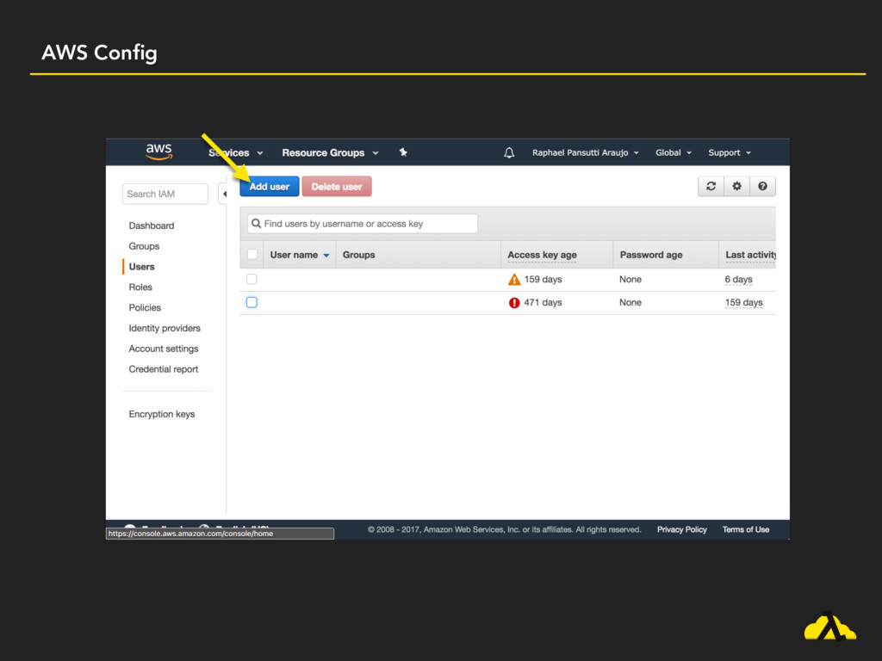The width and height of the screenshot is (882, 661).
Task: Open the Global region dropdown
Action: click(674, 153)
